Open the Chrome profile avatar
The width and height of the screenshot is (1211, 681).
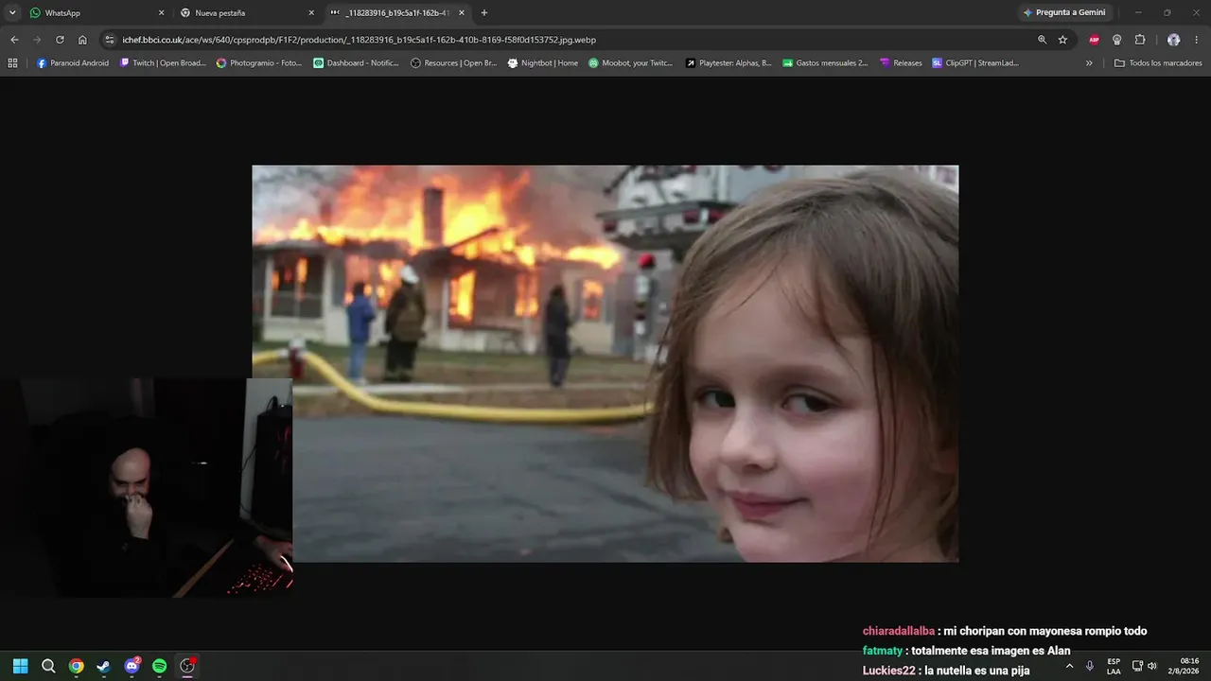[1173, 40]
